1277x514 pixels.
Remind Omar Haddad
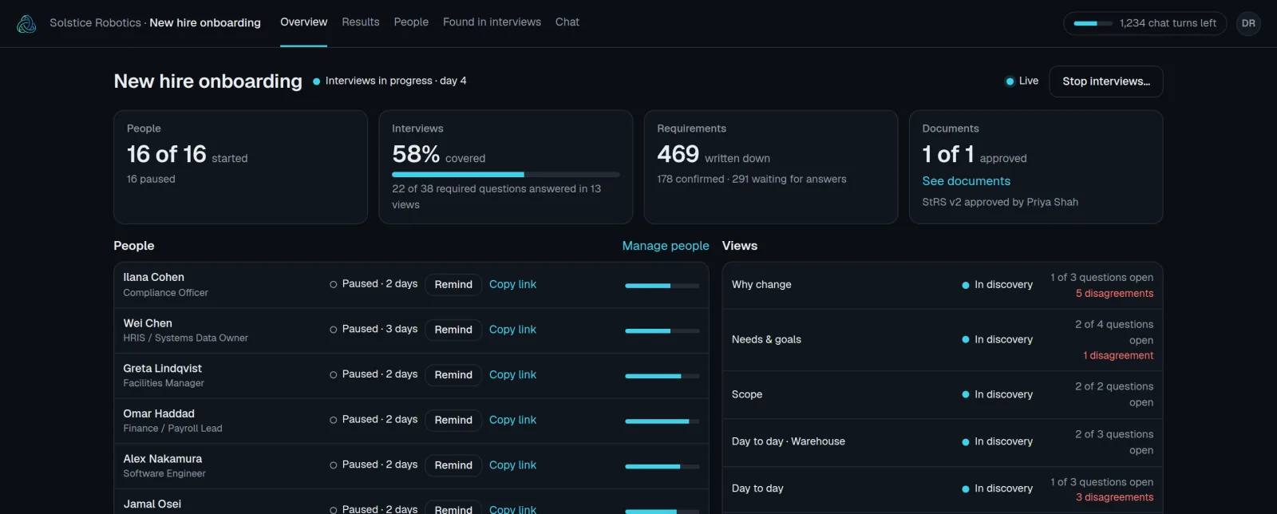[x=453, y=420]
